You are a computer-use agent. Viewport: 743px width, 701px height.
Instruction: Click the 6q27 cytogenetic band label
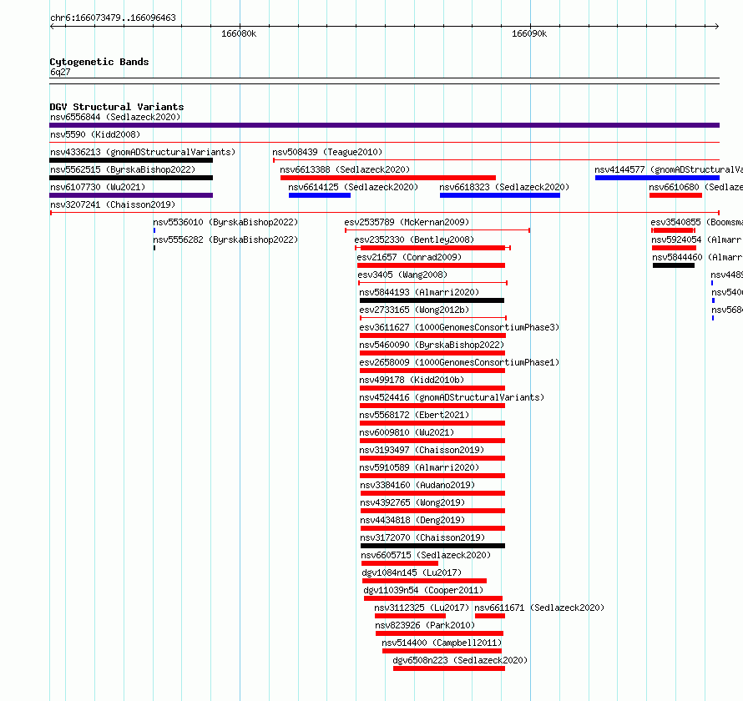[60, 72]
